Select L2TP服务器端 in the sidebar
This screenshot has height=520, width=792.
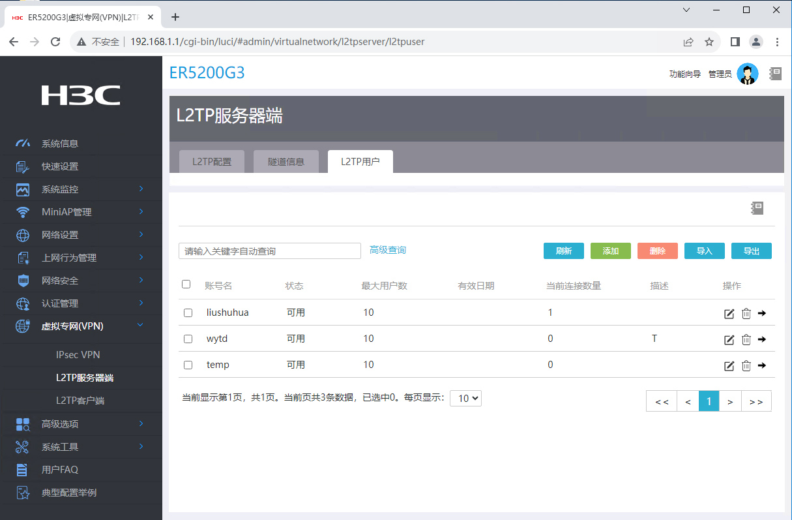(85, 378)
